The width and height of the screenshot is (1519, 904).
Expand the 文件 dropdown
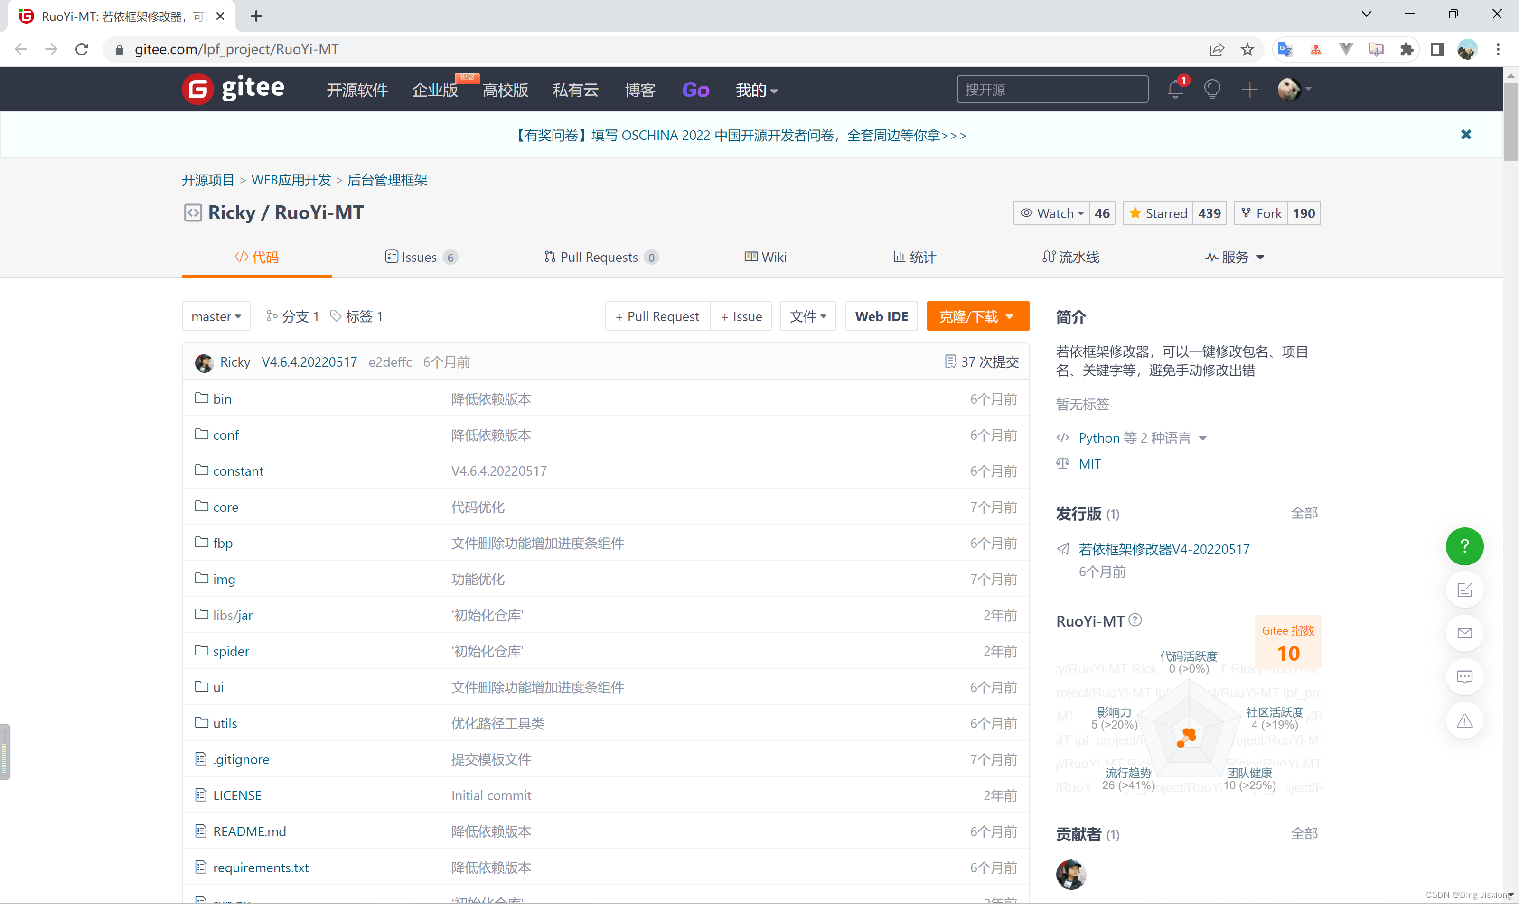[x=807, y=316]
